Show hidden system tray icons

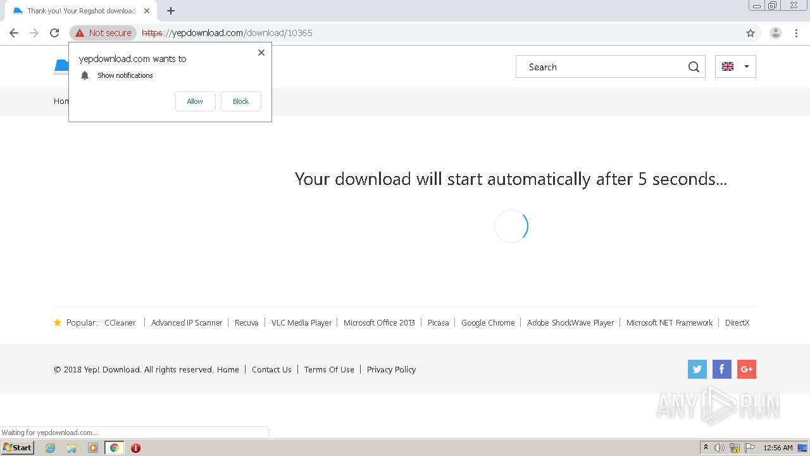[706, 448]
